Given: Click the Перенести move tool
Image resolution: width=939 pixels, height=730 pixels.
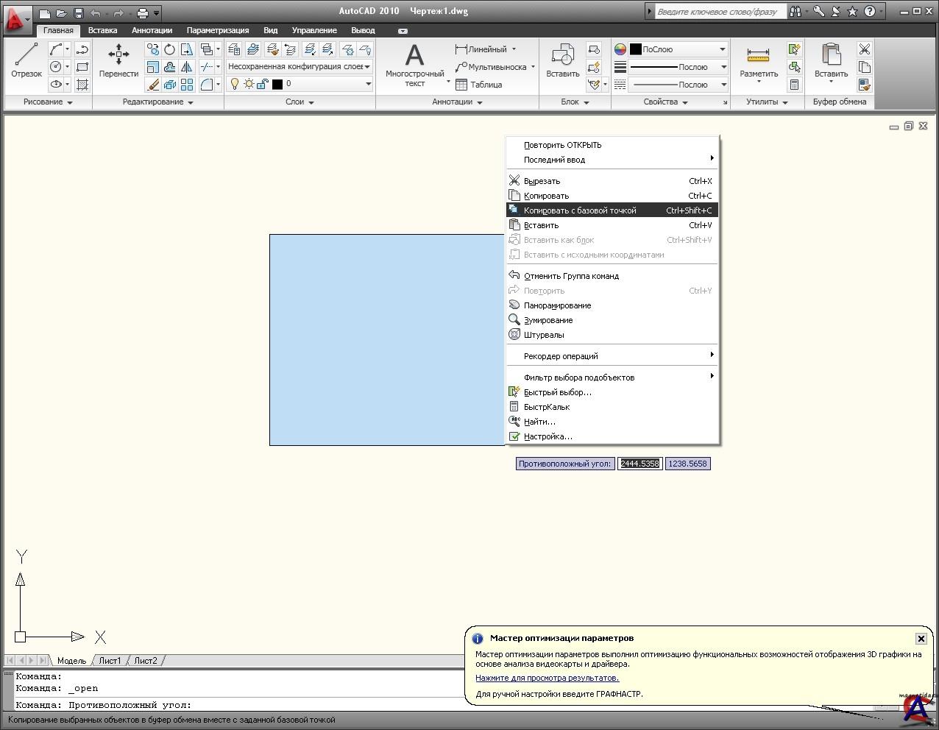Looking at the screenshot, I should click(118, 60).
